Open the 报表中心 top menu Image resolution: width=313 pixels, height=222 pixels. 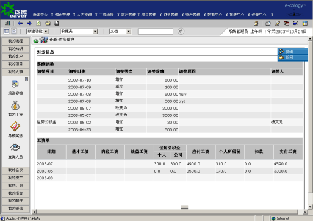pyautogui.click(x=237, y=15)
